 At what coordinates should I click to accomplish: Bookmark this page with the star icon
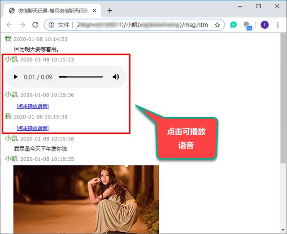pos(217,25)
